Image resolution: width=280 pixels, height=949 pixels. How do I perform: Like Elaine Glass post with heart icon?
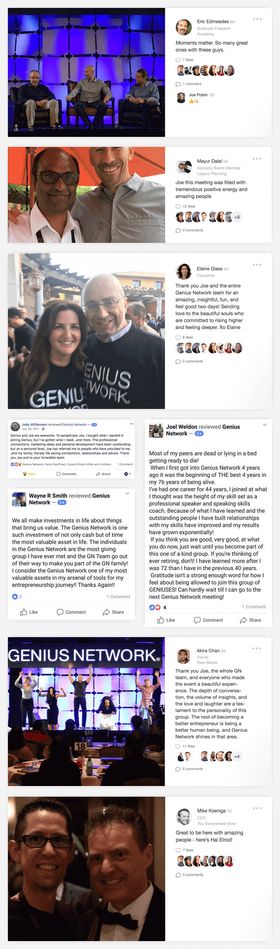pyautogui.click(x=178, y=338)
